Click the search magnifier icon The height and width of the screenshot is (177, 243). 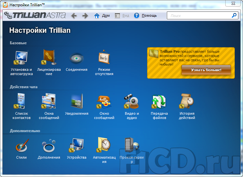pos(234,15)
